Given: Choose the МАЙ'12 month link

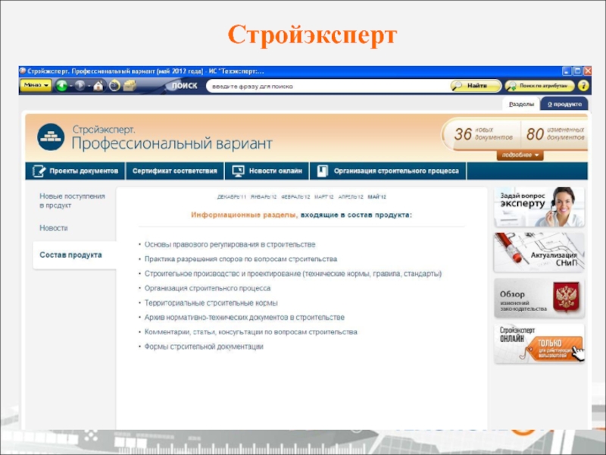Looking at the screenshot, I should (x=376, y=197).
